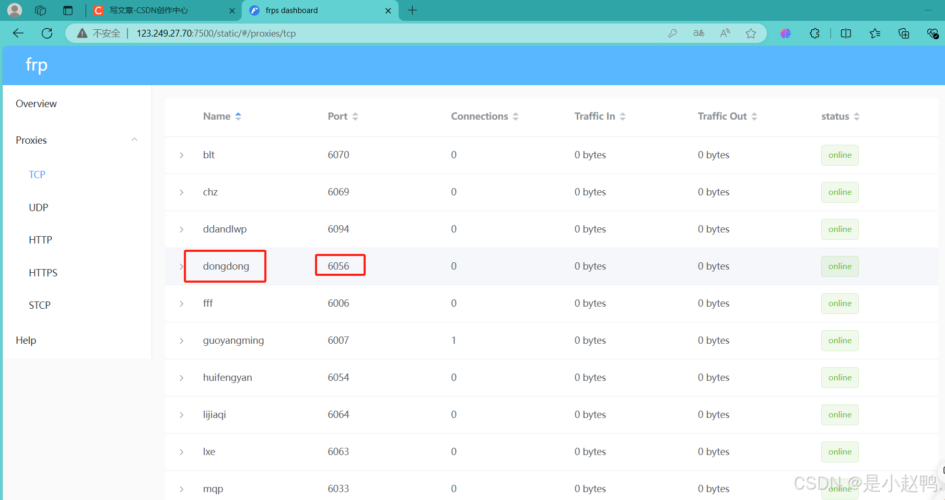The height and width of the screenshot is (500, 945).
Task: Select guoyangming connections value 1
Action: [x=453, y=340]
